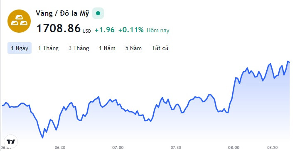Open the Vàng / Đô la Mỹ title

point(62,14)
